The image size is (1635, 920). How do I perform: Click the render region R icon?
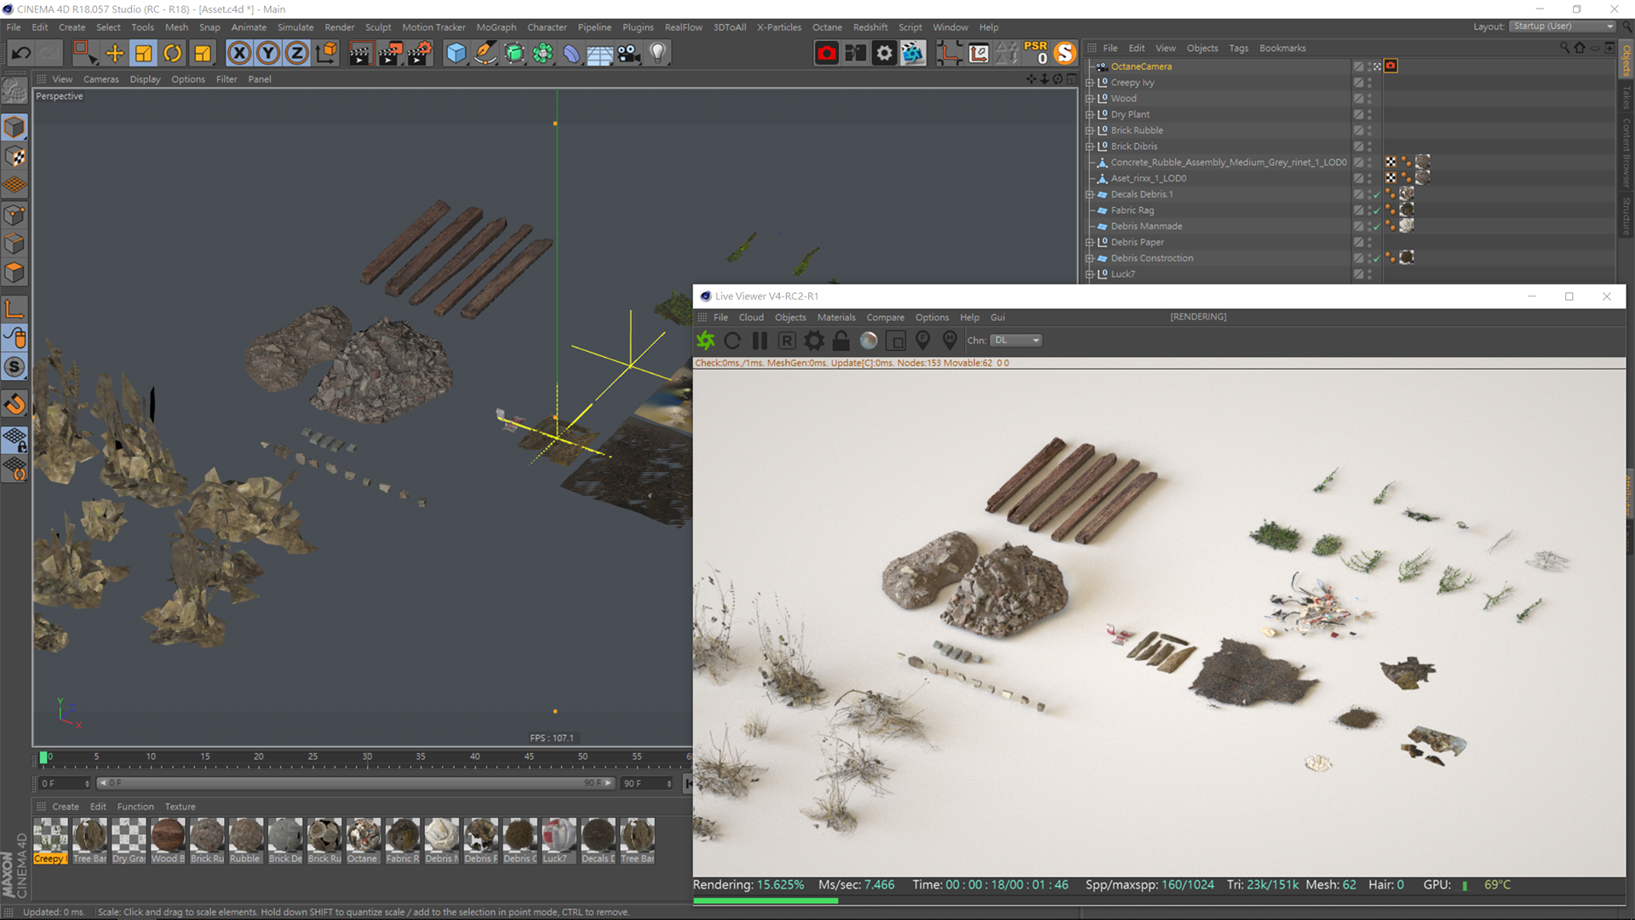coord(787,341)
